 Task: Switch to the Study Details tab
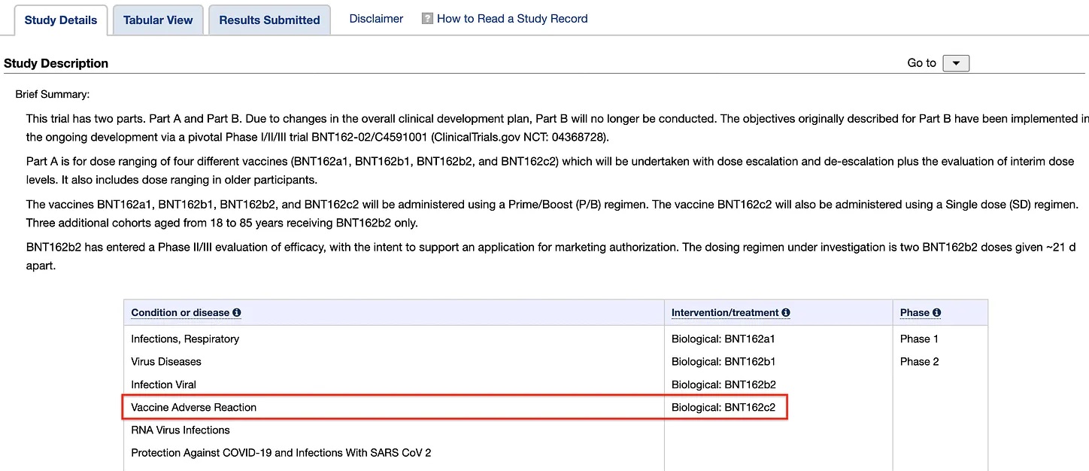[61, 20]
